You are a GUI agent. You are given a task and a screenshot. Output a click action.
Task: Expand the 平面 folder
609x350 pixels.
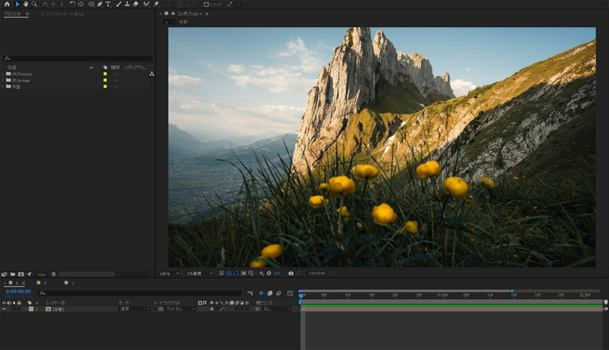tap(3, 86)
